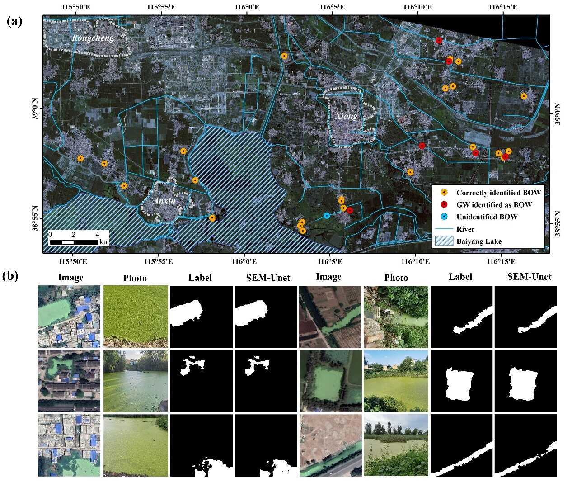Click the River line sample in the legend
The height and width of the screenshot is (487, 572).
pyautogui.click(x=444, y=229)
